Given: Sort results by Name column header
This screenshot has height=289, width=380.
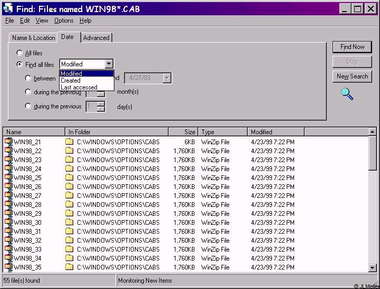Looking at the screenshot, I should (34, 132).
